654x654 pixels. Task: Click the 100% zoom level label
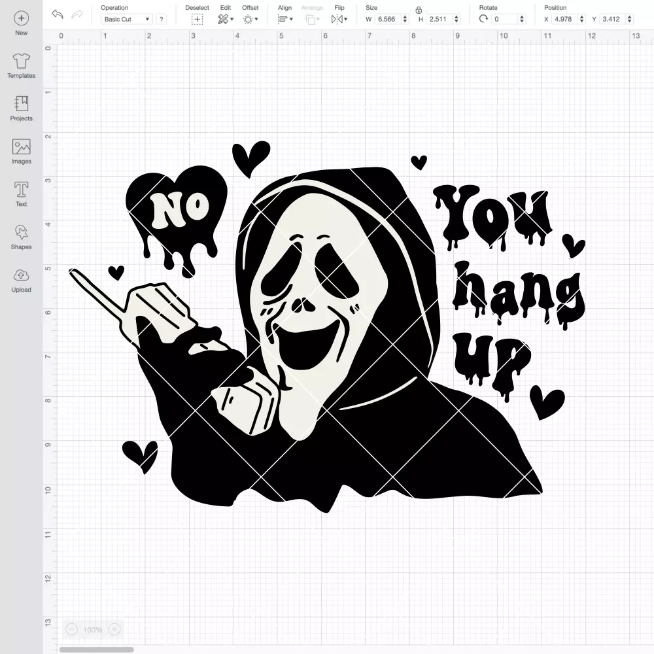[x=93, y=630]
